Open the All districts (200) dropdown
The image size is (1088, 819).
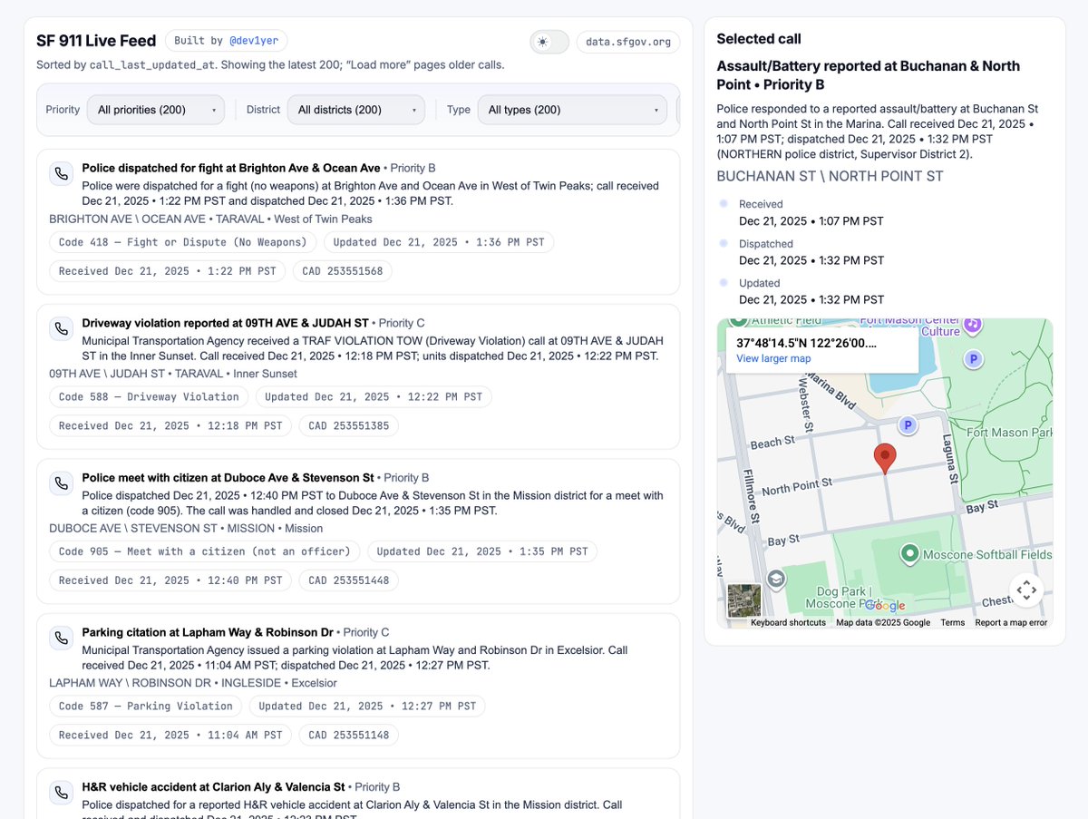[x=355, y=110]
